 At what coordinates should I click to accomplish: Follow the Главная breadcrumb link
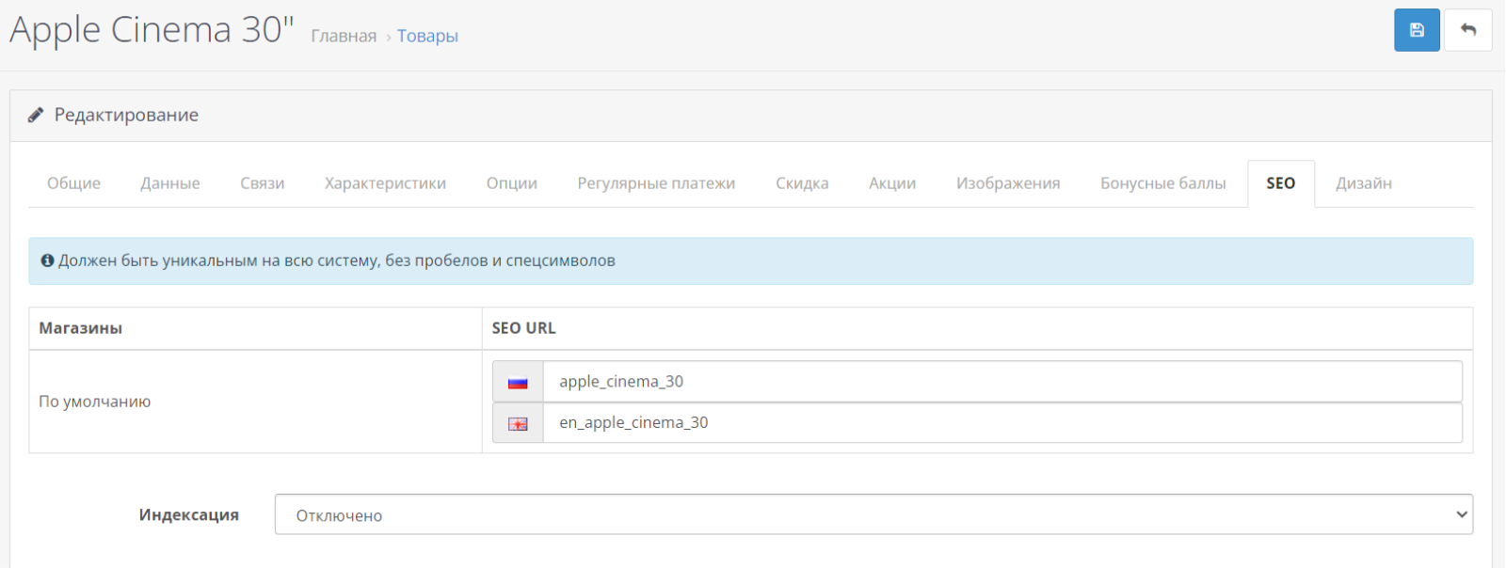(x=344, y=36)
